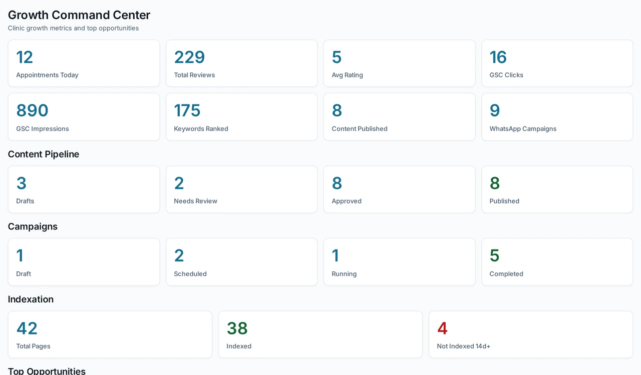This screenshot has height=375, width=641.
Task: Select the Running campaigns card
Action: [x=399, y=262]
